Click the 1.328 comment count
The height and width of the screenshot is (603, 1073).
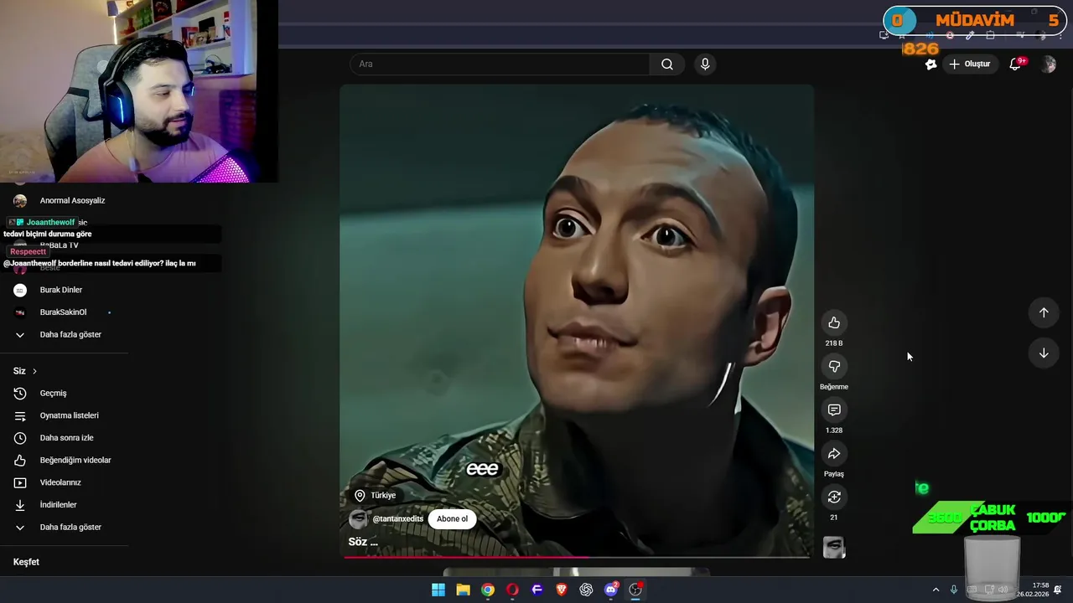834,430
